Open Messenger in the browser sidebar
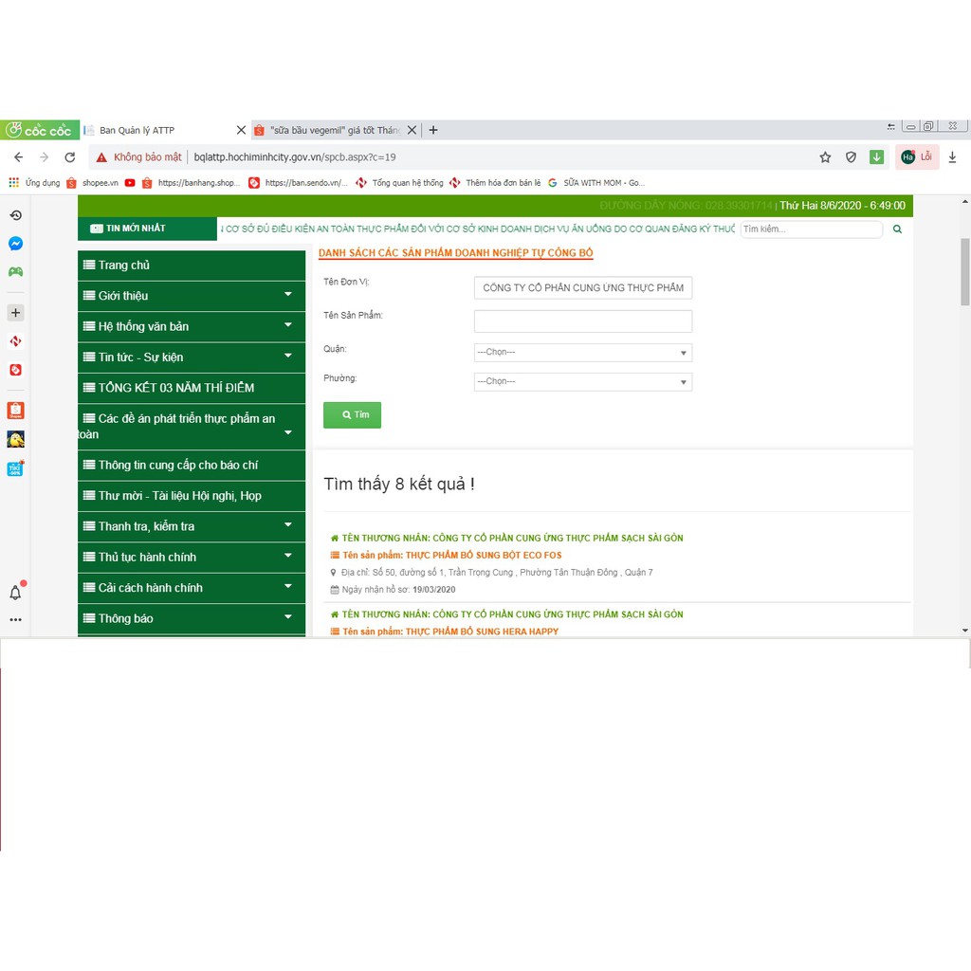Screen dimensions: 971x971 tap(15, 244)
